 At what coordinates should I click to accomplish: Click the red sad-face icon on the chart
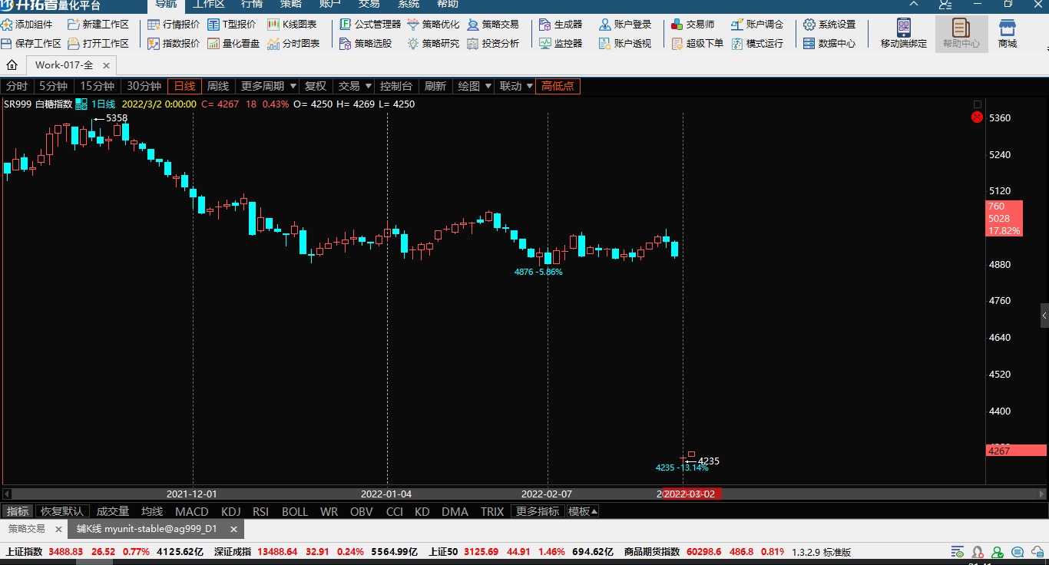977,117
